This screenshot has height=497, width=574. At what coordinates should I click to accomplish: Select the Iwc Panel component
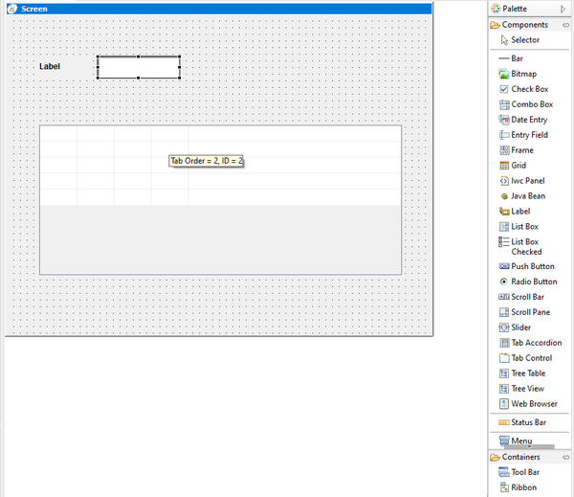pos(521,181)
